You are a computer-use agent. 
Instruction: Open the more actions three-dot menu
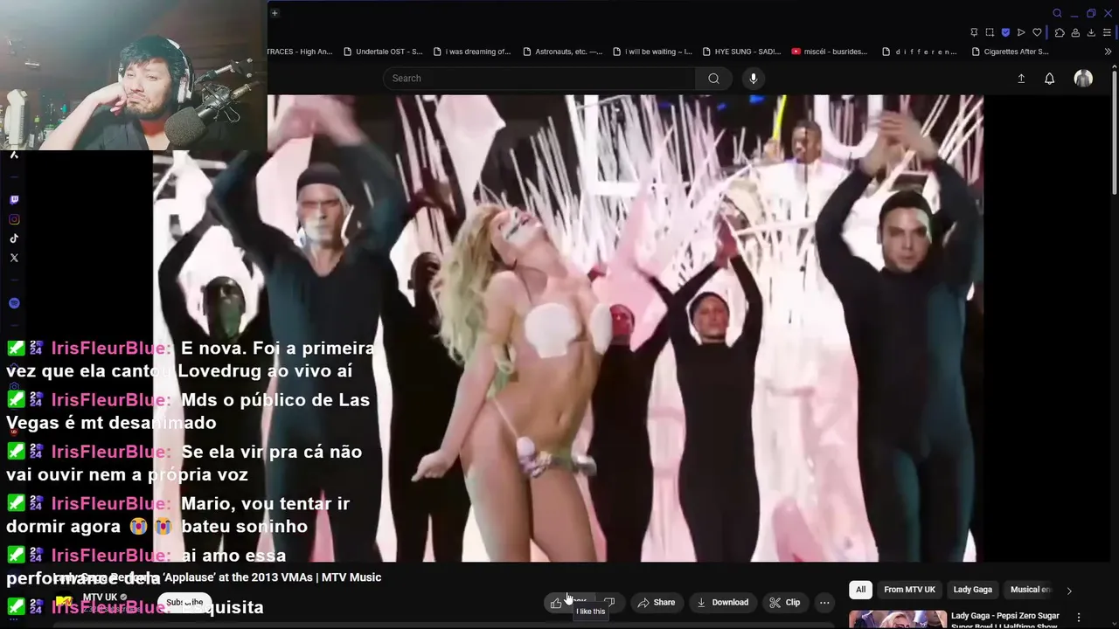[x=824, y=603]
